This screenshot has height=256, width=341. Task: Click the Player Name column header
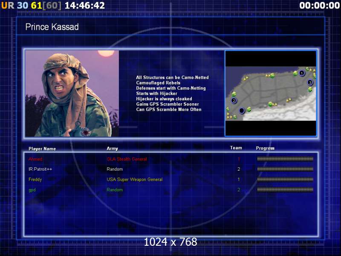[x=42, y=148]
